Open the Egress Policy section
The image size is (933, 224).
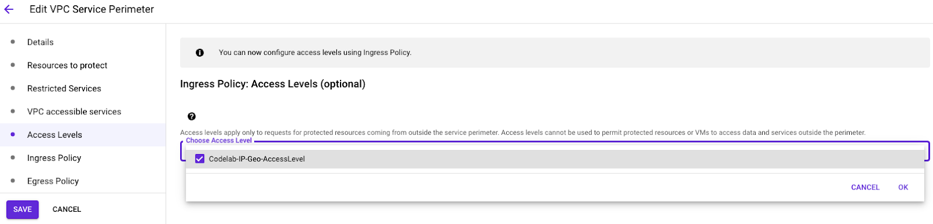53,181
